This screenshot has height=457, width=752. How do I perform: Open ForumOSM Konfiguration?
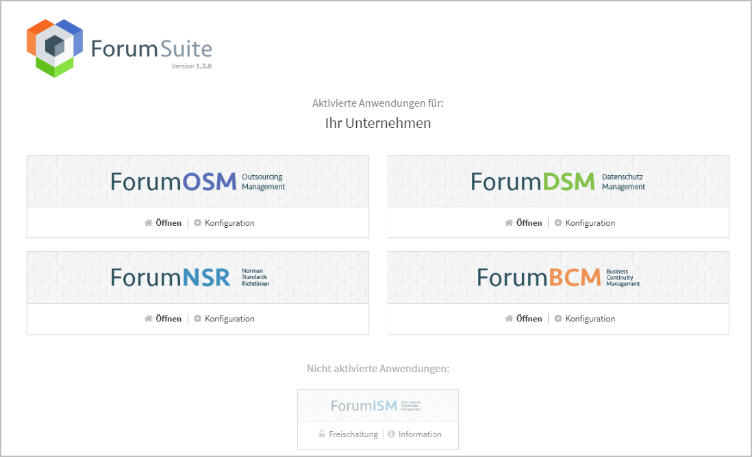pos(229,223)
